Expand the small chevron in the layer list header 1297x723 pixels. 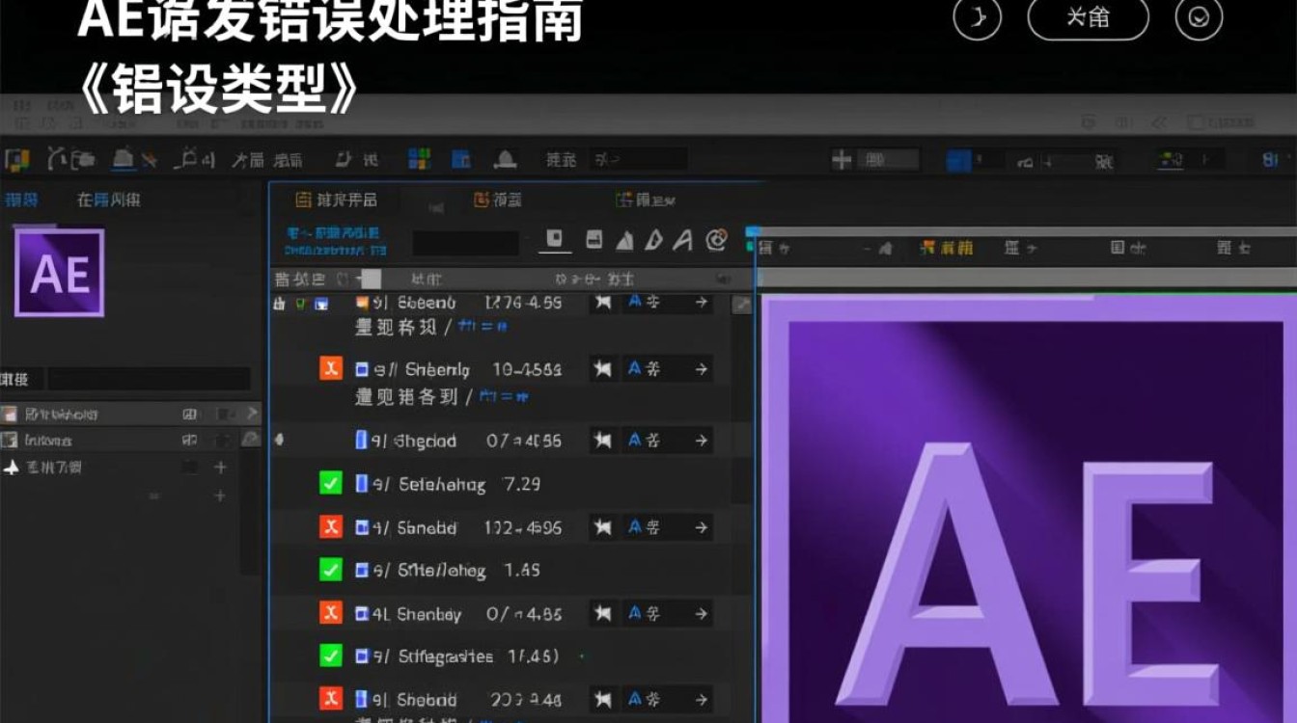[360, 278]
